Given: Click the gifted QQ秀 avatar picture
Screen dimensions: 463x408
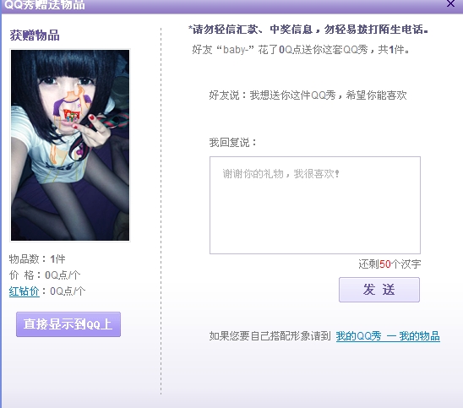Looking at the screenshot, I should (x=70, y=145).
